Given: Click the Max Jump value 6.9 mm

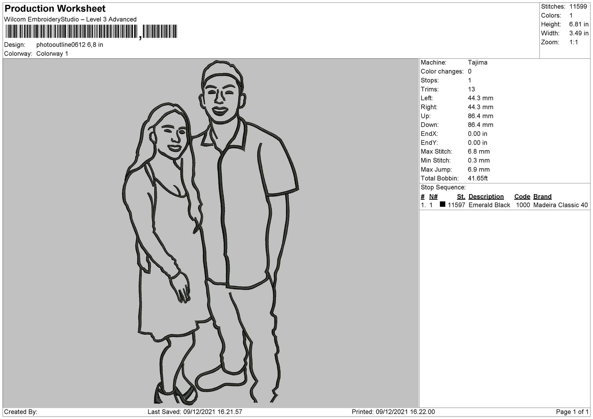Looking at the screenshot, I should pyautogui.click(x=479, y=169).
